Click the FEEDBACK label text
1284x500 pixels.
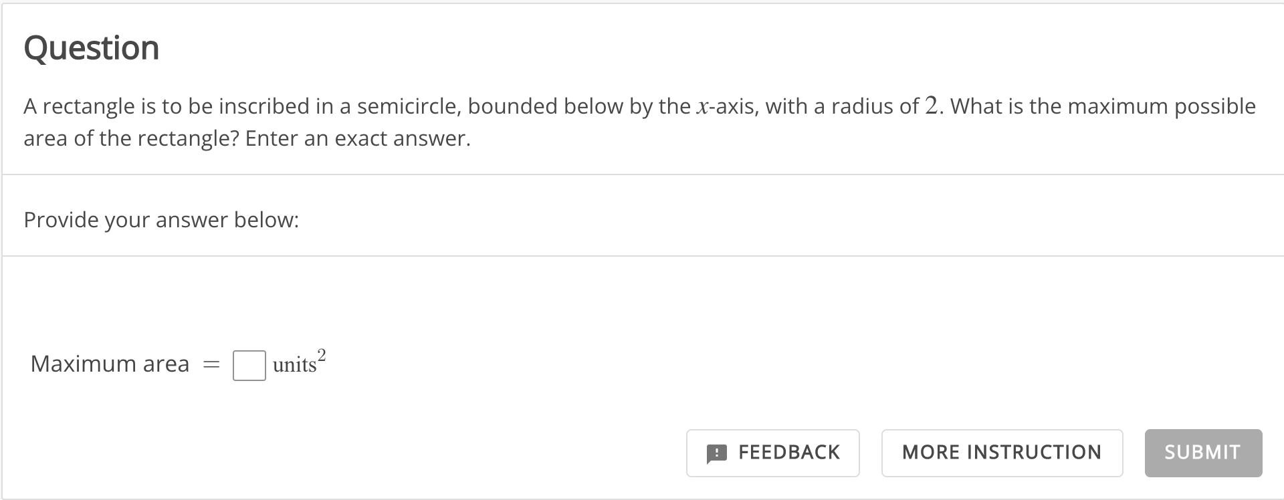pyautogui.click(x=789, y=453)
